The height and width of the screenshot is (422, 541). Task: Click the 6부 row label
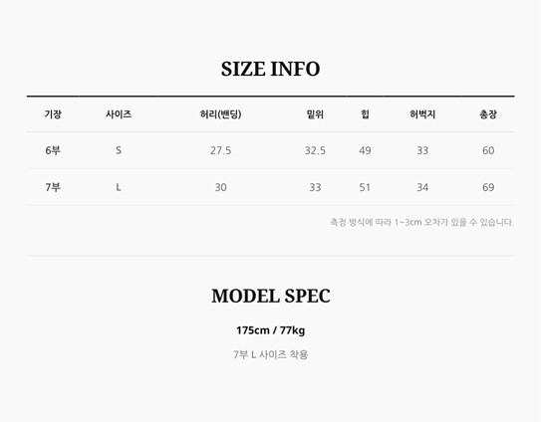(x=53, y=150)
